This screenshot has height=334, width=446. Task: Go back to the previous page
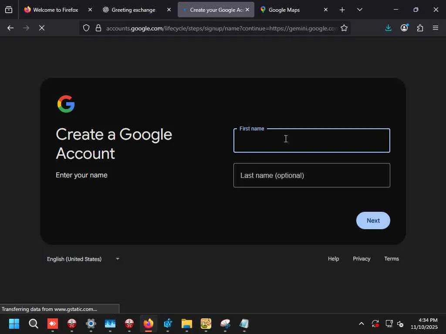point(10,28)
